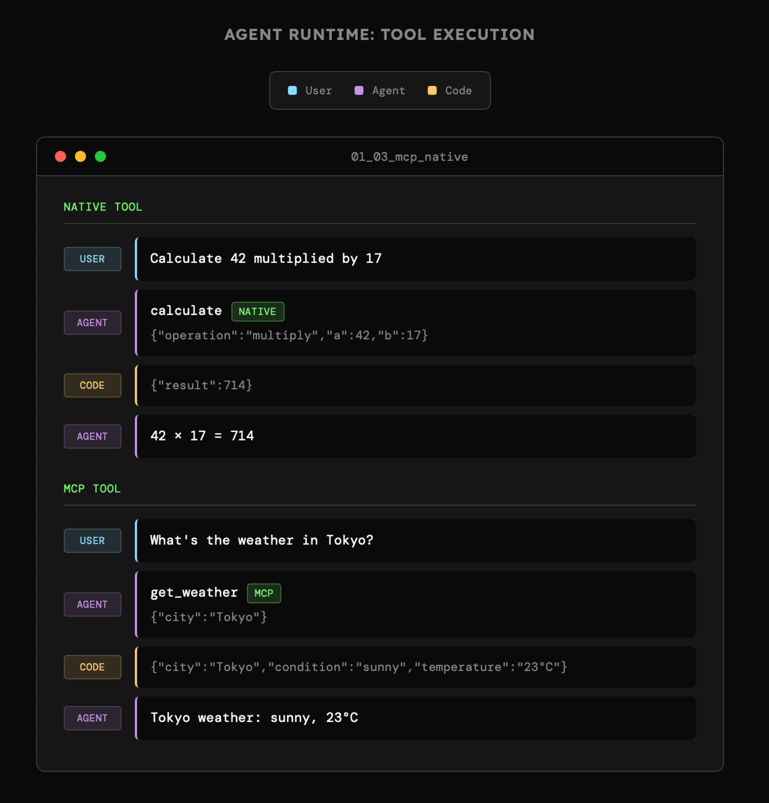769x803 pixels.
Task: Select the NATIVE TOOL section heading
Action: (x=103, y=207)
